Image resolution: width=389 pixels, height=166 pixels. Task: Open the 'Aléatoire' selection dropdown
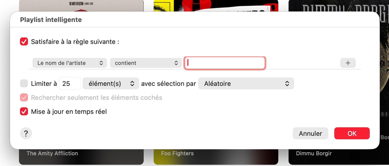[246, 84]
